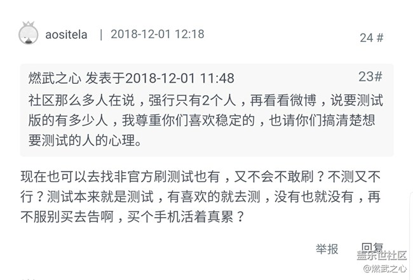Click the divider bar after aositela

100,34
